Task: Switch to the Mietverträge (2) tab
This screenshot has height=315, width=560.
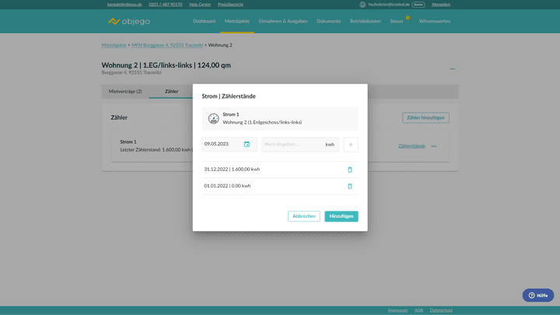Action: pos(125,92)
